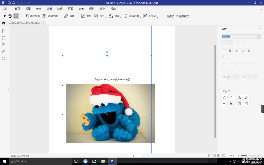Switch to the Home (首页) tab
The height and width of the screenshot is (165, 264).
[x=17, y=9]
